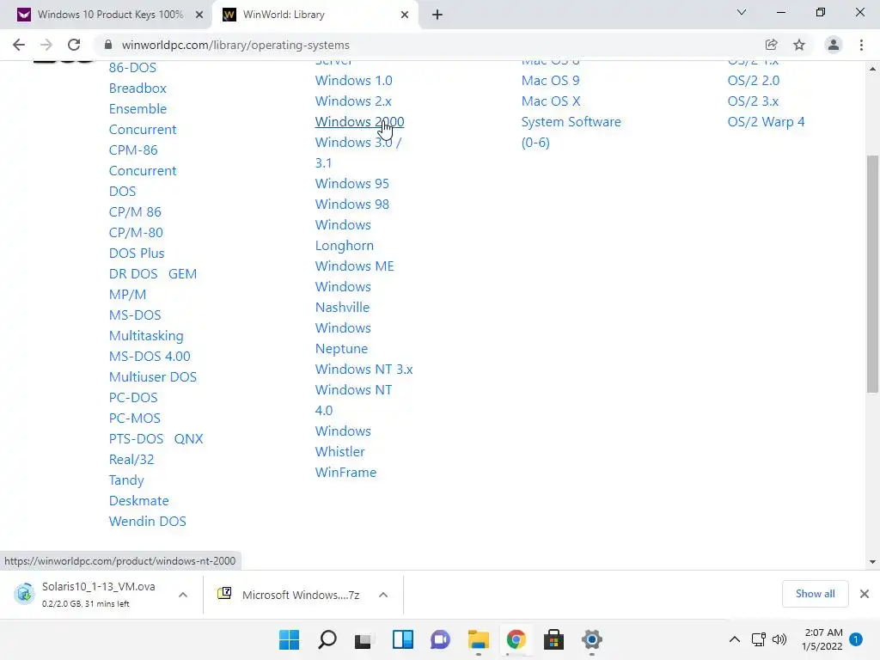Image resolution: width=880 pixels, height=660 pixels.
Task: Open the network status icon
Action: pos(758,639)
